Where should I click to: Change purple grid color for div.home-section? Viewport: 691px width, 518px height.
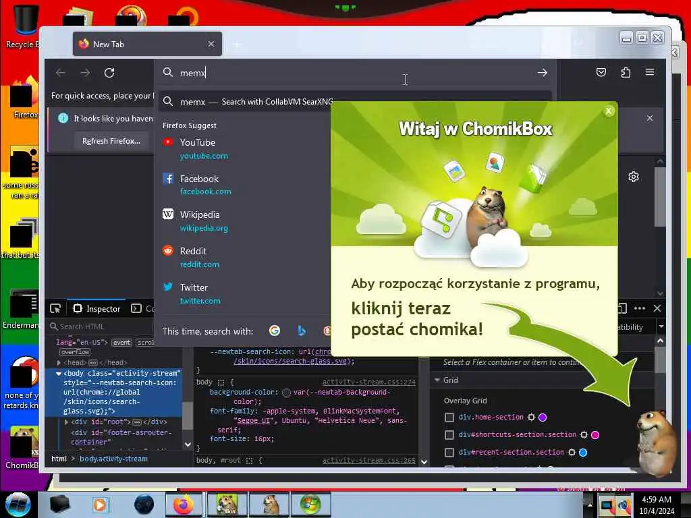[x=543, y=417]
